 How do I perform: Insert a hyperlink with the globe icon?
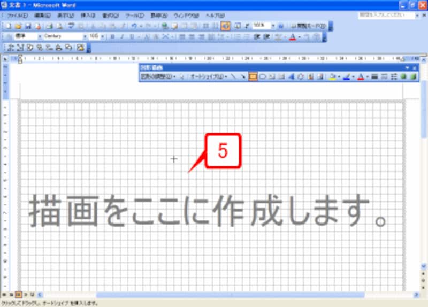click(165, 26)
